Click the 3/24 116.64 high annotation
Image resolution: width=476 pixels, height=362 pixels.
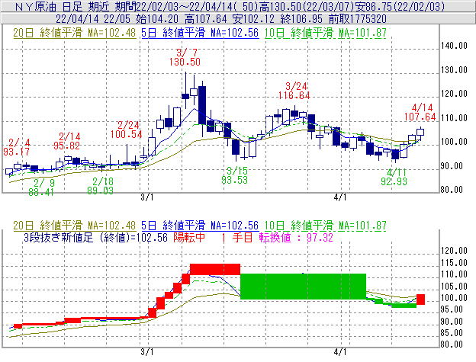pos(294,91)
